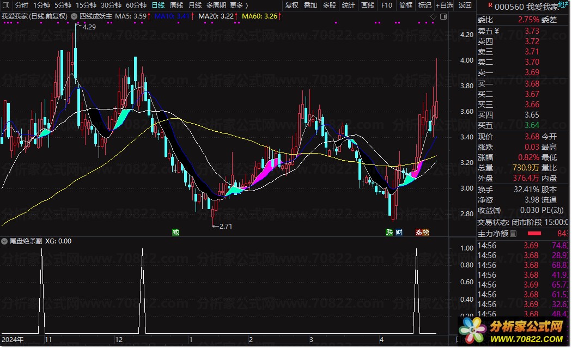Toggle the left sidebar panel icon

click(6, 5)
